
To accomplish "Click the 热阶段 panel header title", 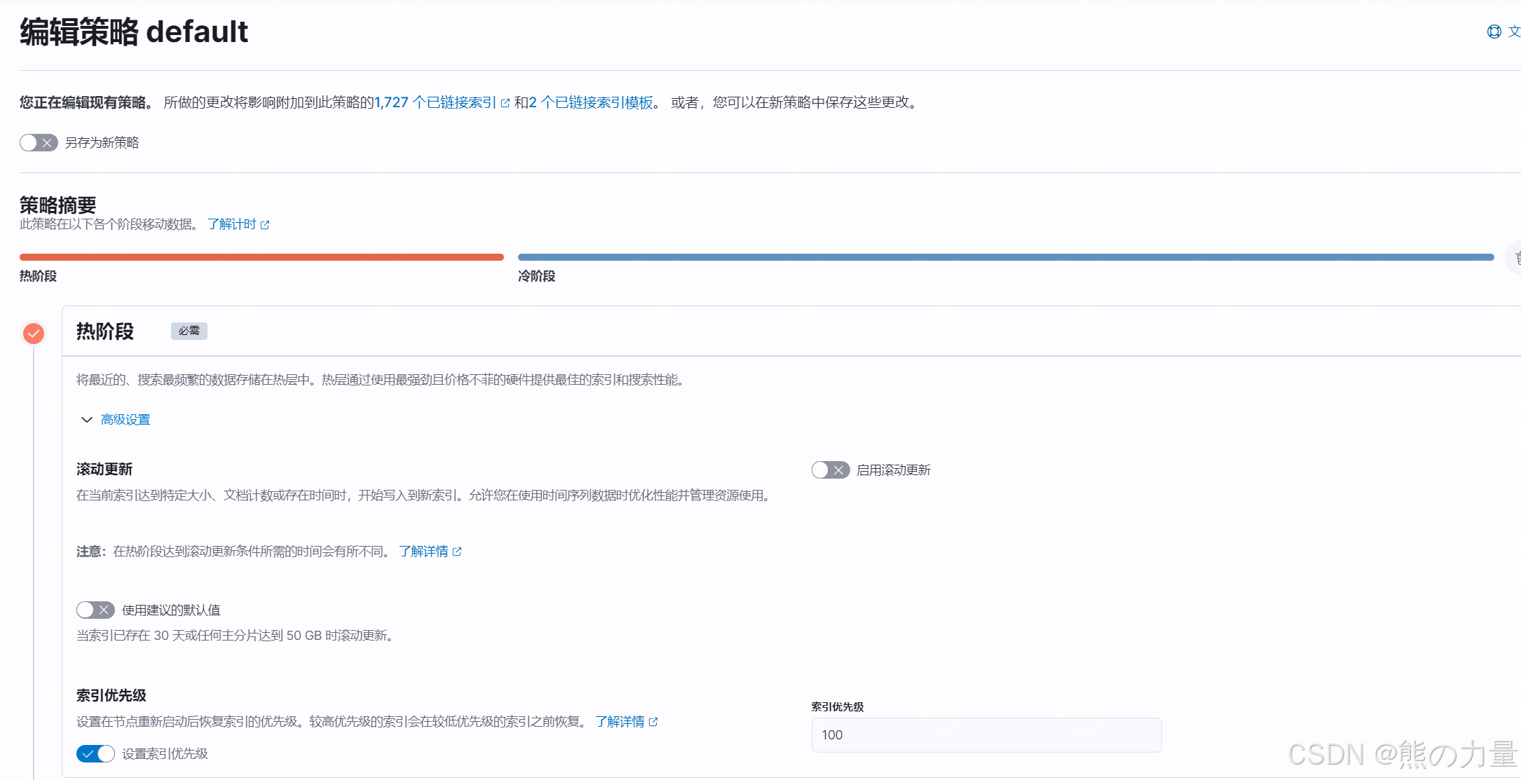I will click(x=105, y=331).
